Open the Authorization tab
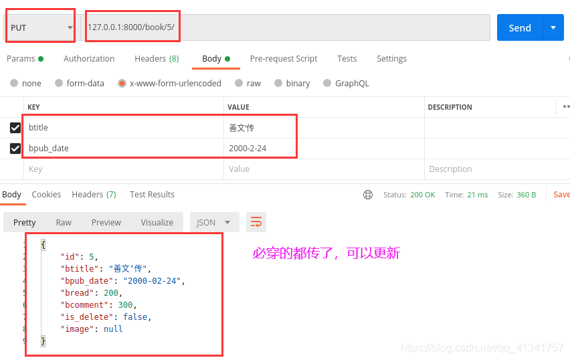This screenshot has width=570, height=360. [x=89, y=58]
